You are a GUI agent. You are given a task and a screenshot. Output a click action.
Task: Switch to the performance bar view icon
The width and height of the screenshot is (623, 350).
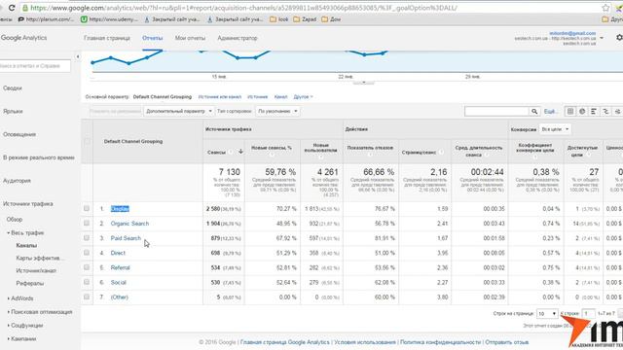[x=594, y=112]
